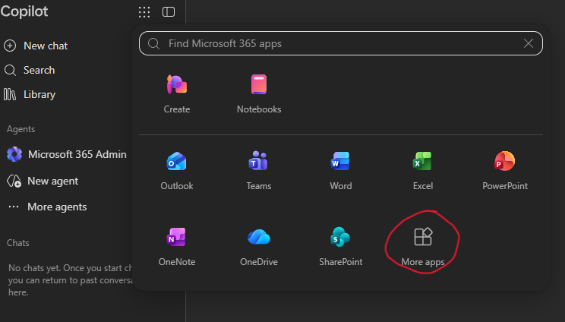Click the Agents section heading
This screenshot has height=322, width=565.
[x=21, y=129]
